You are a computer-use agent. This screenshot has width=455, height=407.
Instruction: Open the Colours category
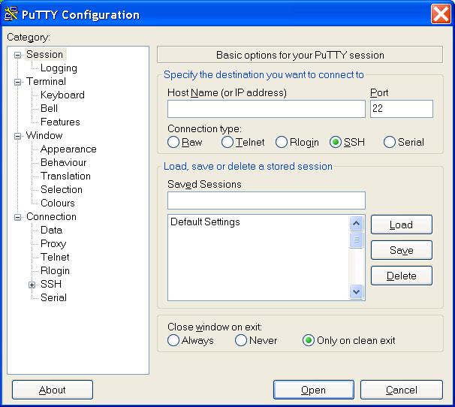point(58,203)
